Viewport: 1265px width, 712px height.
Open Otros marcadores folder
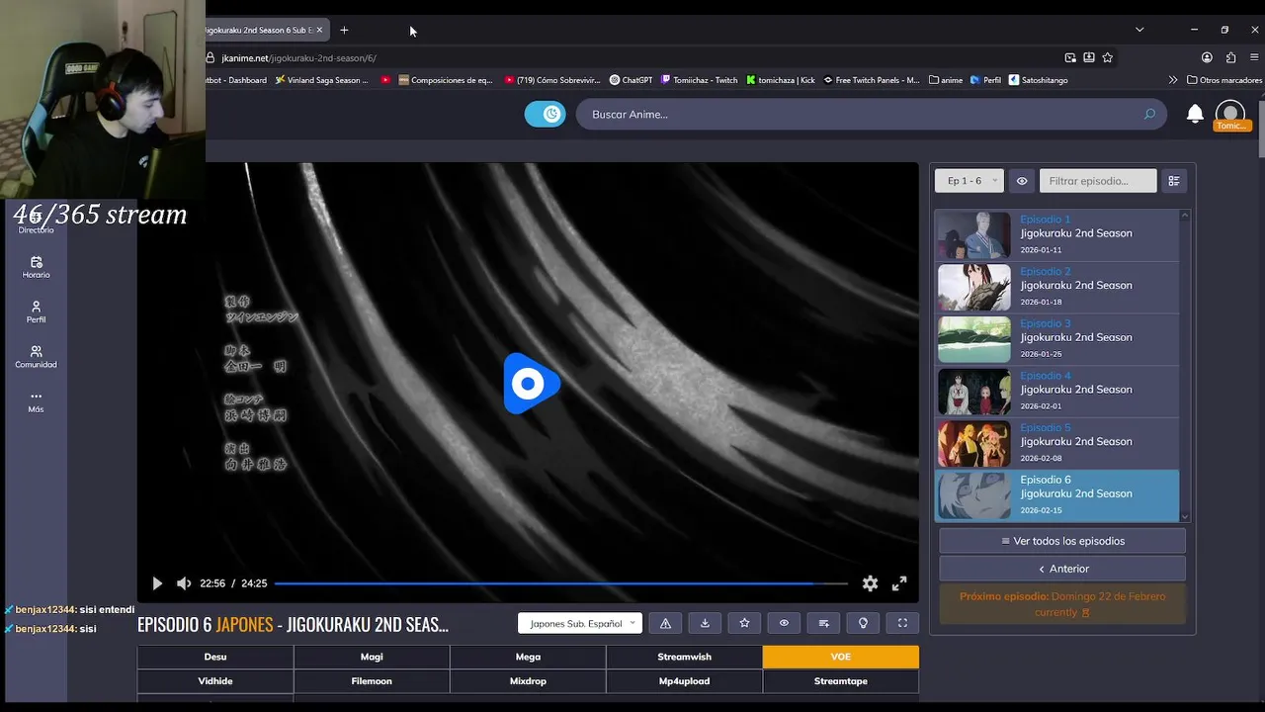pos(1224,80)
